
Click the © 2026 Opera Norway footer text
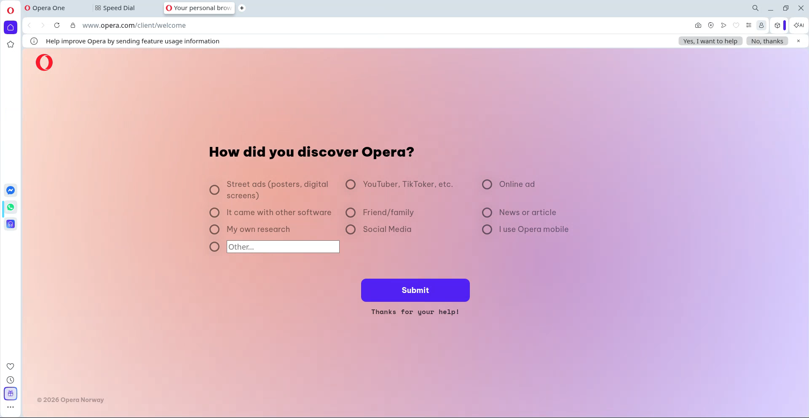click(x=70, y=400)
